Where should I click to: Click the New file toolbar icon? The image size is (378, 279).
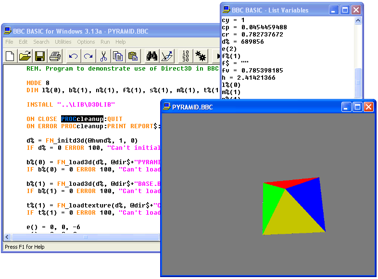(10, 56)
